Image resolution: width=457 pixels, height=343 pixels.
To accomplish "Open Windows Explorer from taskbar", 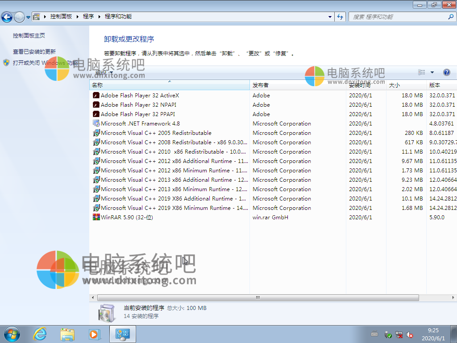I will (x=67, y=334).
